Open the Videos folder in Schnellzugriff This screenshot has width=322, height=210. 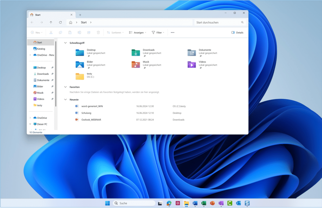(202, 65)
